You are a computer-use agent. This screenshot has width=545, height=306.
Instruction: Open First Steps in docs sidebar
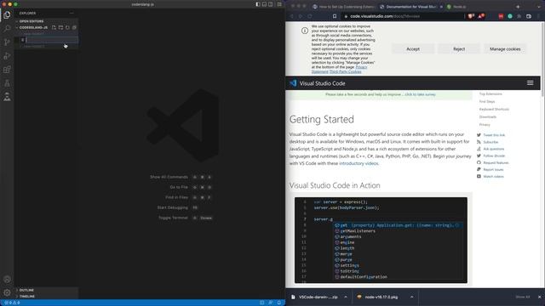click(486, 102)
